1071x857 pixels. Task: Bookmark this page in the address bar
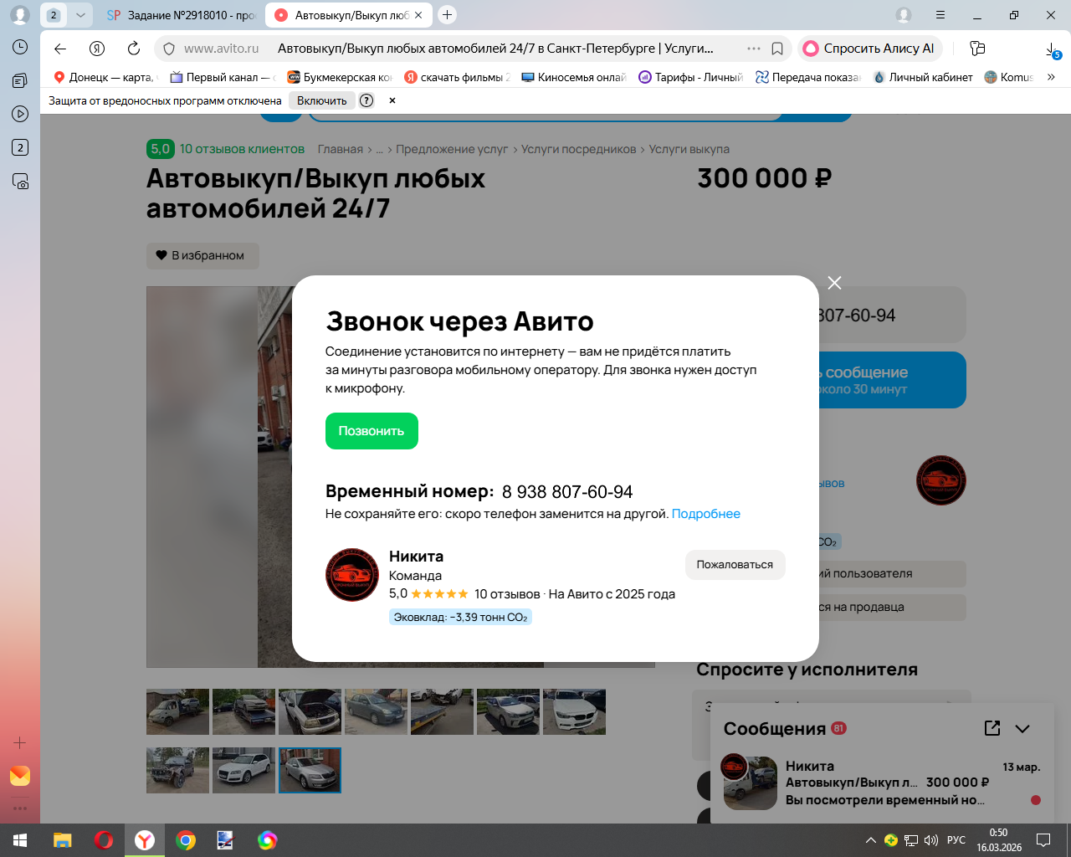777,49
